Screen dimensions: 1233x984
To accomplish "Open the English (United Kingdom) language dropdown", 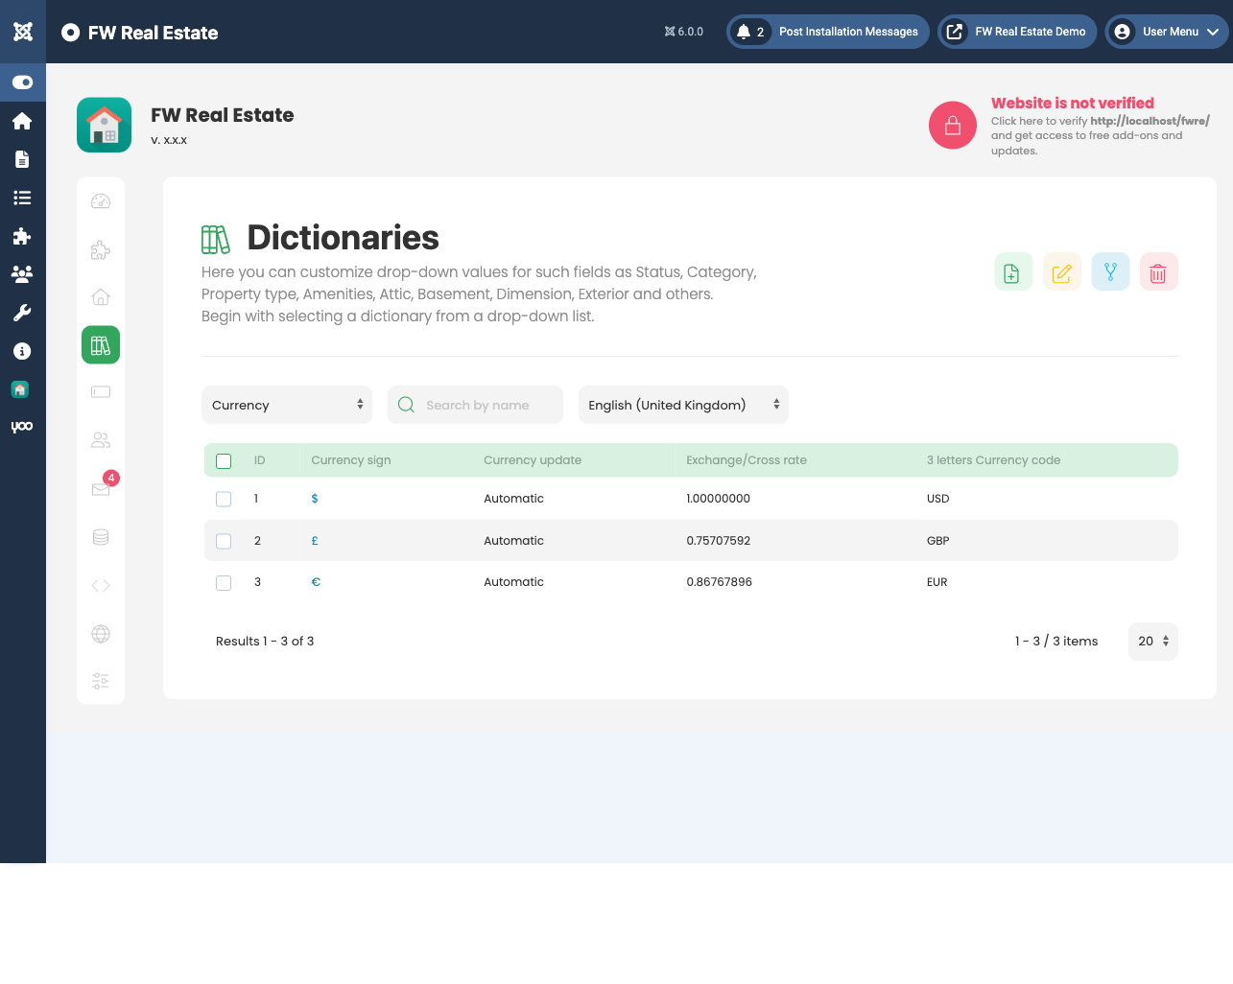I will pyautogui.click(x=683, y=405).
